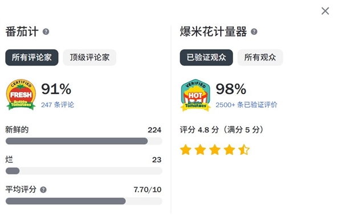Click the 平均评分 progress bar
Screen dimensions: 342x220
click(84, 201)
